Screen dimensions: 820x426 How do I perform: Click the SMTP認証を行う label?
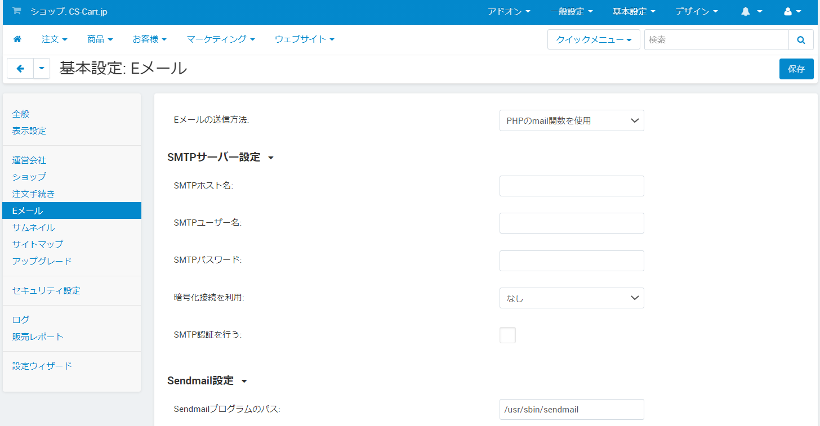207,334
